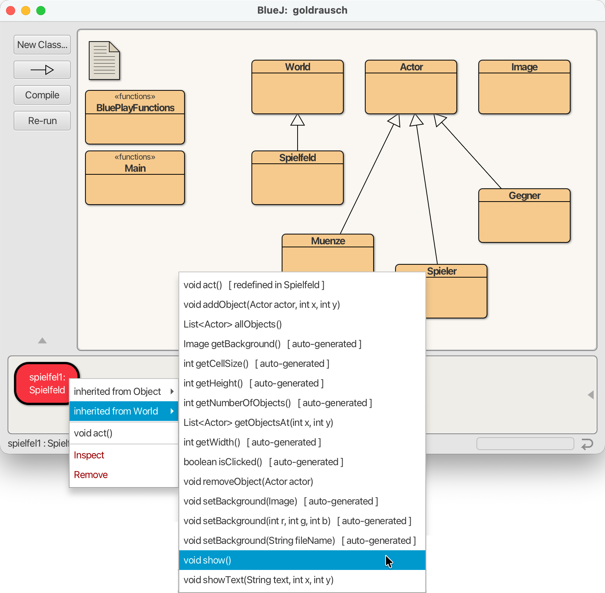Expand the 'inherited from Object' submenu
Image resolution: width=605 pixels, height=593 pixels.
(x=124, y=391)
